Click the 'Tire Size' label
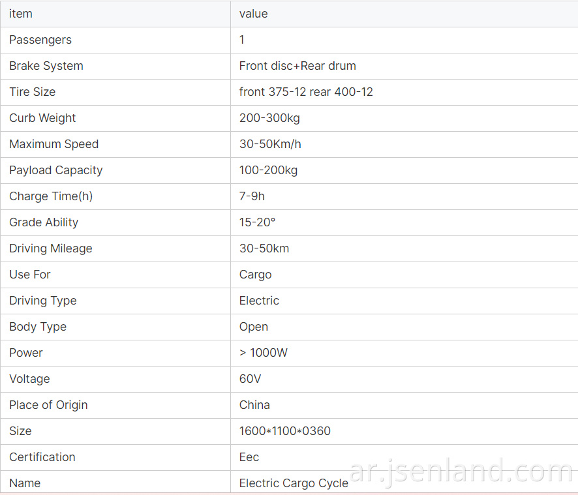The width and height of the screenshot is (578, 495). [x=32, y=92]
